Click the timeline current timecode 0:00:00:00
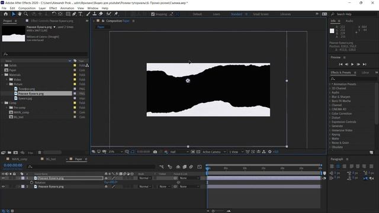This screenshot has width=379, height=213. (13, 165)
